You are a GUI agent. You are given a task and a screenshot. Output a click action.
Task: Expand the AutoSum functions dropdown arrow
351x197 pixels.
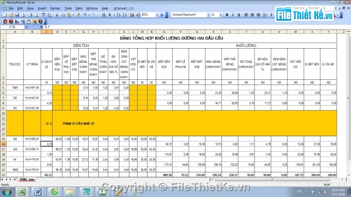(x=114, y=15)
